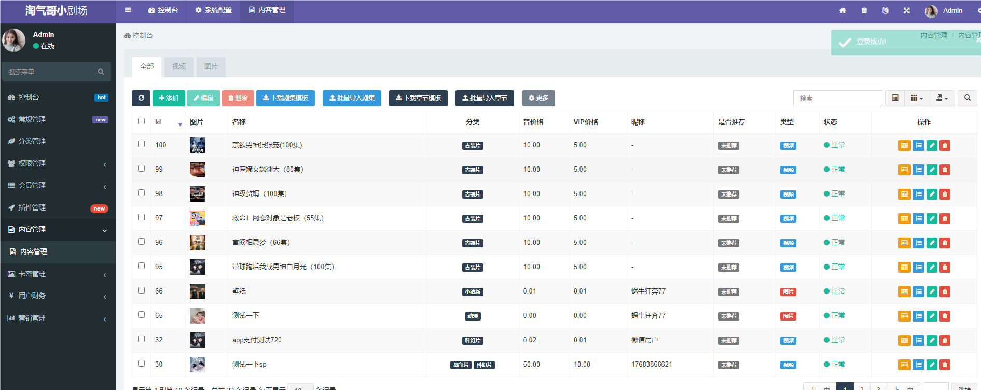Expand the 会员管理 sidebar menu
Viewport: 981px width, 390px height.
(58, 185)
